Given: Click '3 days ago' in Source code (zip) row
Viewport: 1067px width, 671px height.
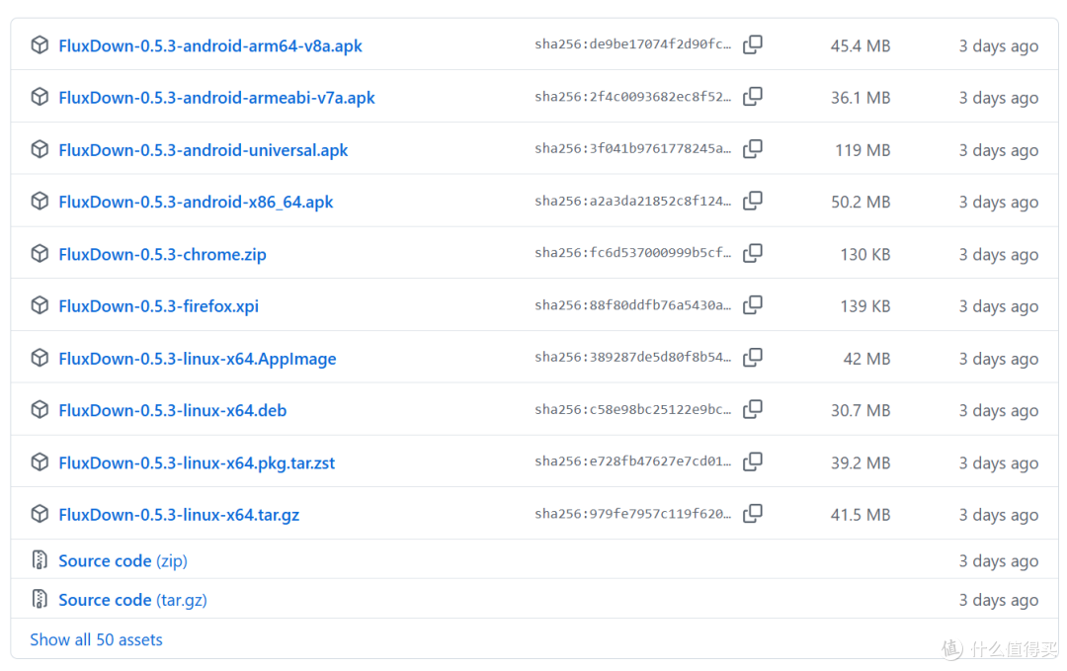Looking at the screenshot, I should point(998,560).
